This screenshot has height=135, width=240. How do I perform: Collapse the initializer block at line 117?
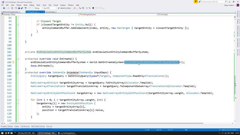click(18, 103)
